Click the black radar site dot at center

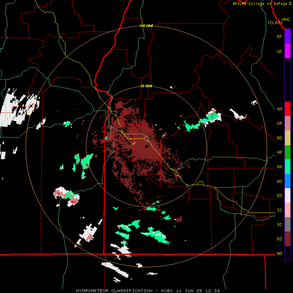pos(146,146)
